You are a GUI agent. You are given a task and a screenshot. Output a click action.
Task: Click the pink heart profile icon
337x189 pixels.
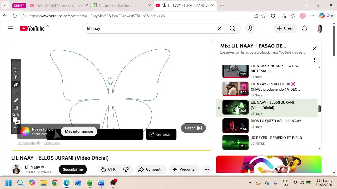[303, 16]
